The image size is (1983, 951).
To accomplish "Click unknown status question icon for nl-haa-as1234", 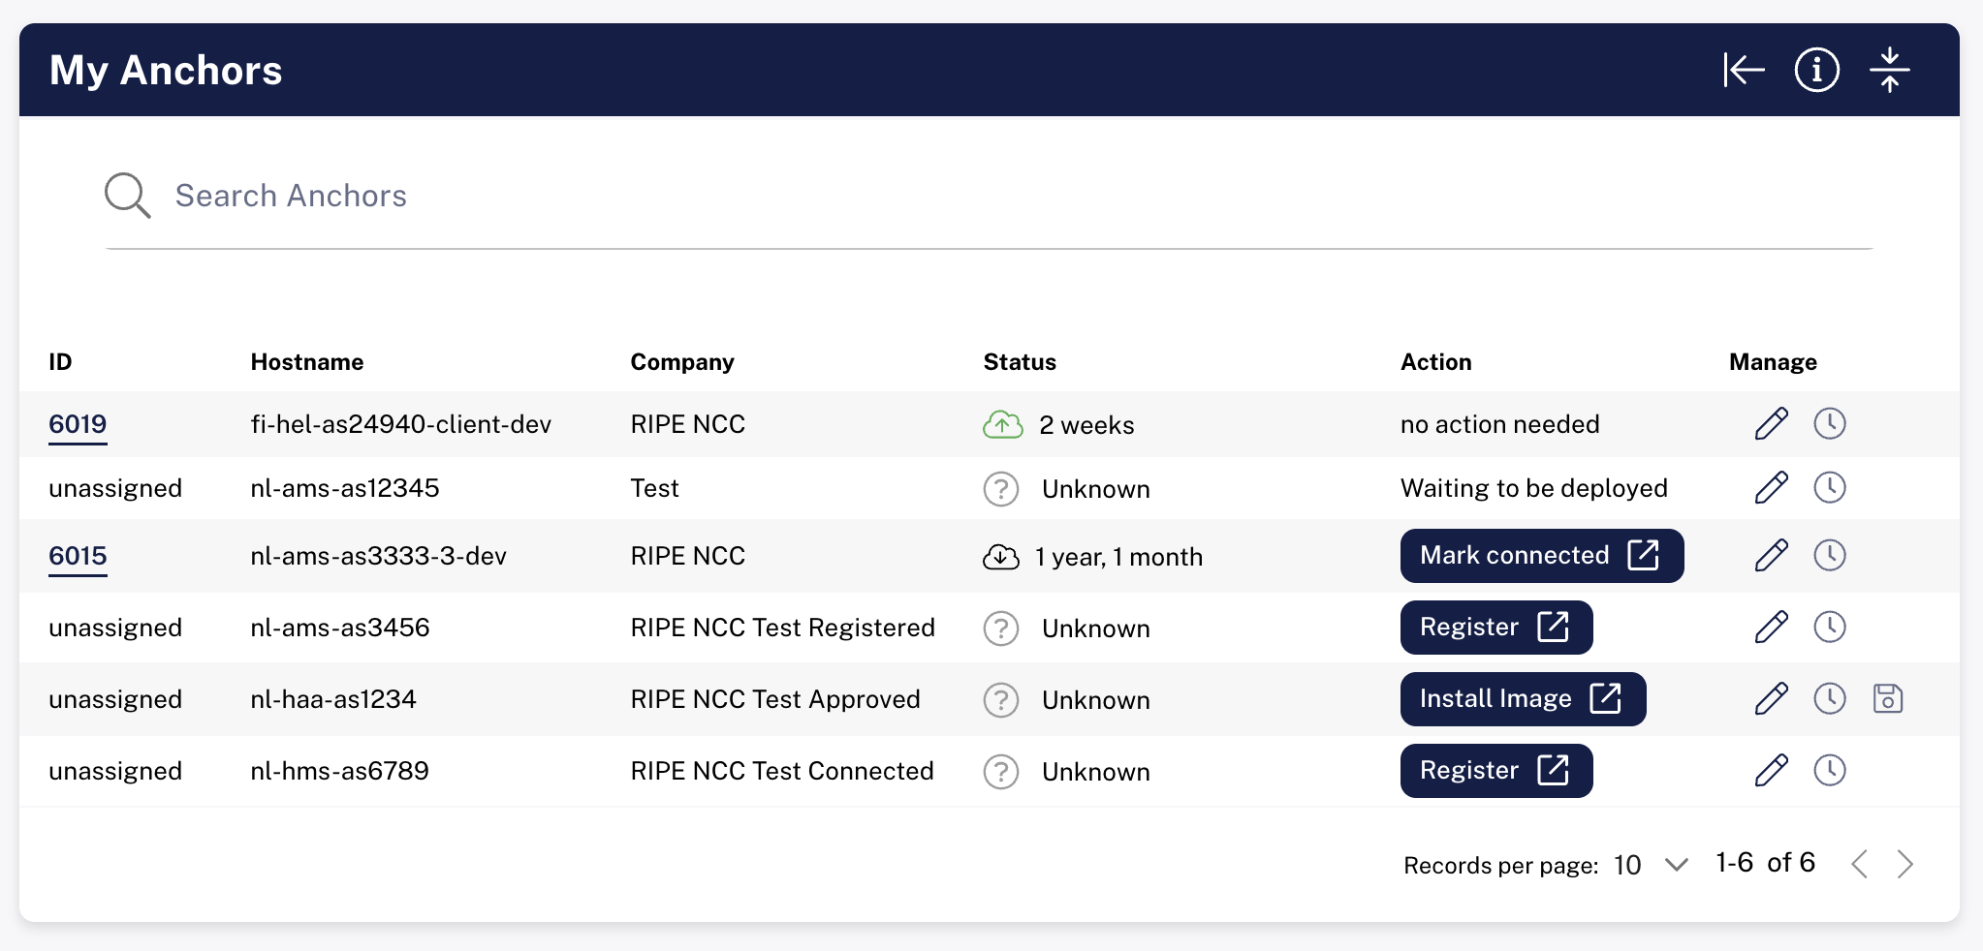I will coord(1000,700).
